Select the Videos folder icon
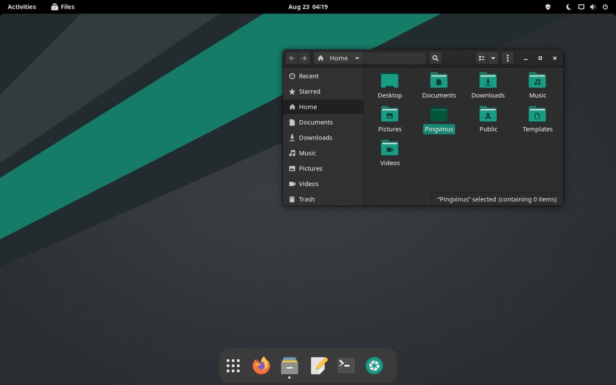 pos(390,148)
